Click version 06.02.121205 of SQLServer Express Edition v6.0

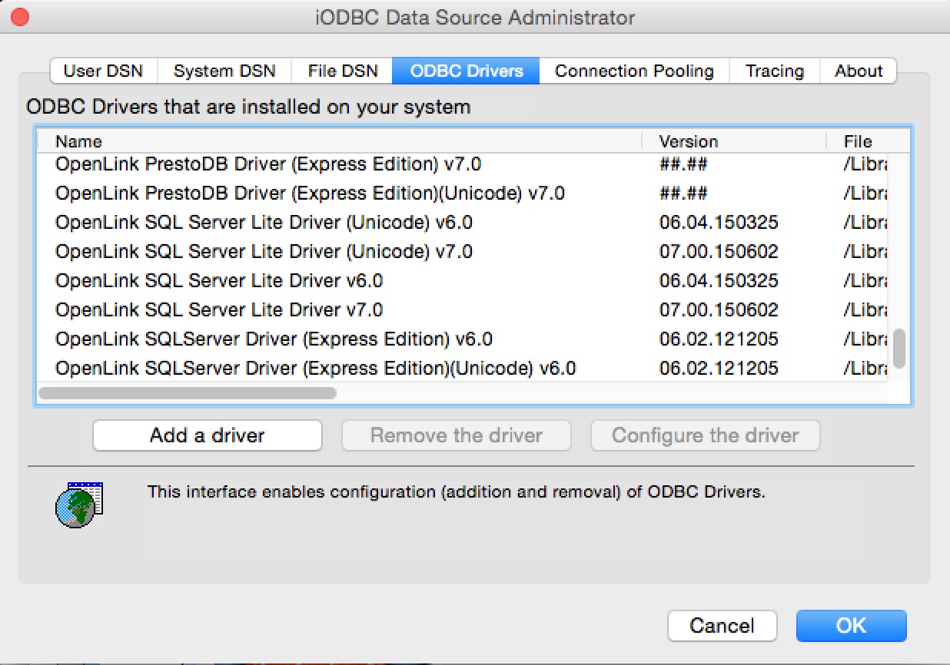[719, 339]
